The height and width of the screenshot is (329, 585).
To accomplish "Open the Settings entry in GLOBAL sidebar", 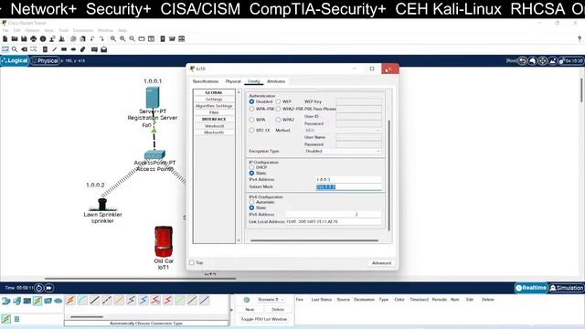I will tap(214, 100).
